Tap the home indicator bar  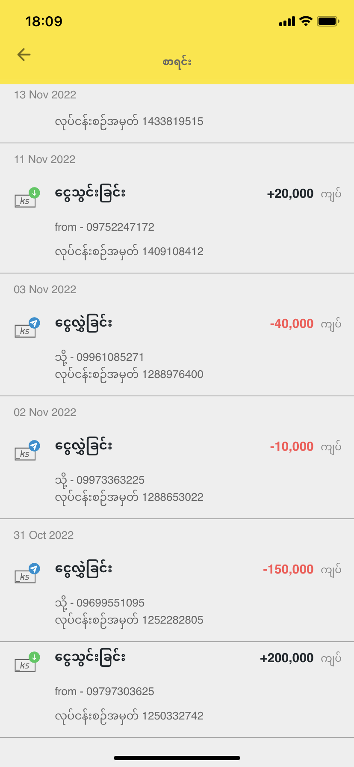[177, 758]
